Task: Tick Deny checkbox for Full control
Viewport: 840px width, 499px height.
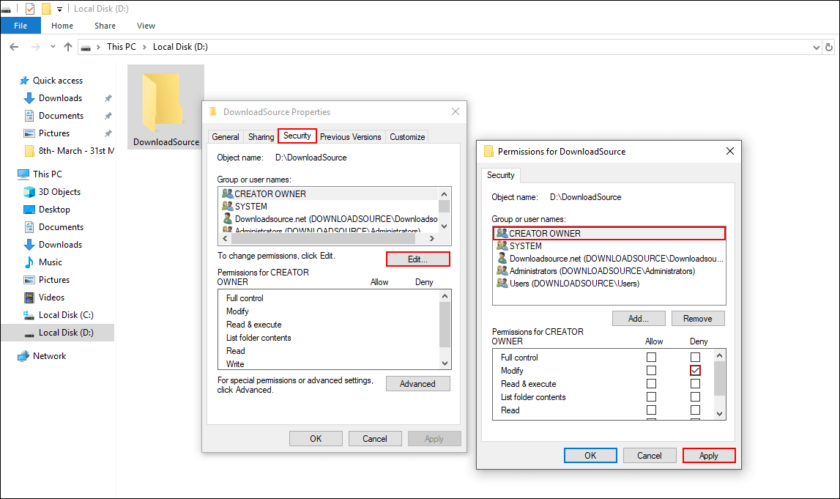Action: 695,357
